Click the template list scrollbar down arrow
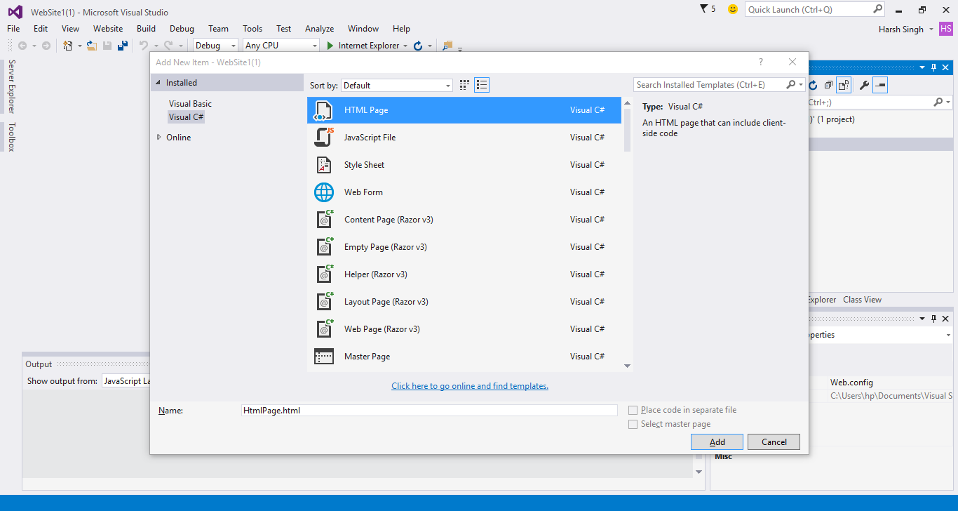 [x=627, y=366]
